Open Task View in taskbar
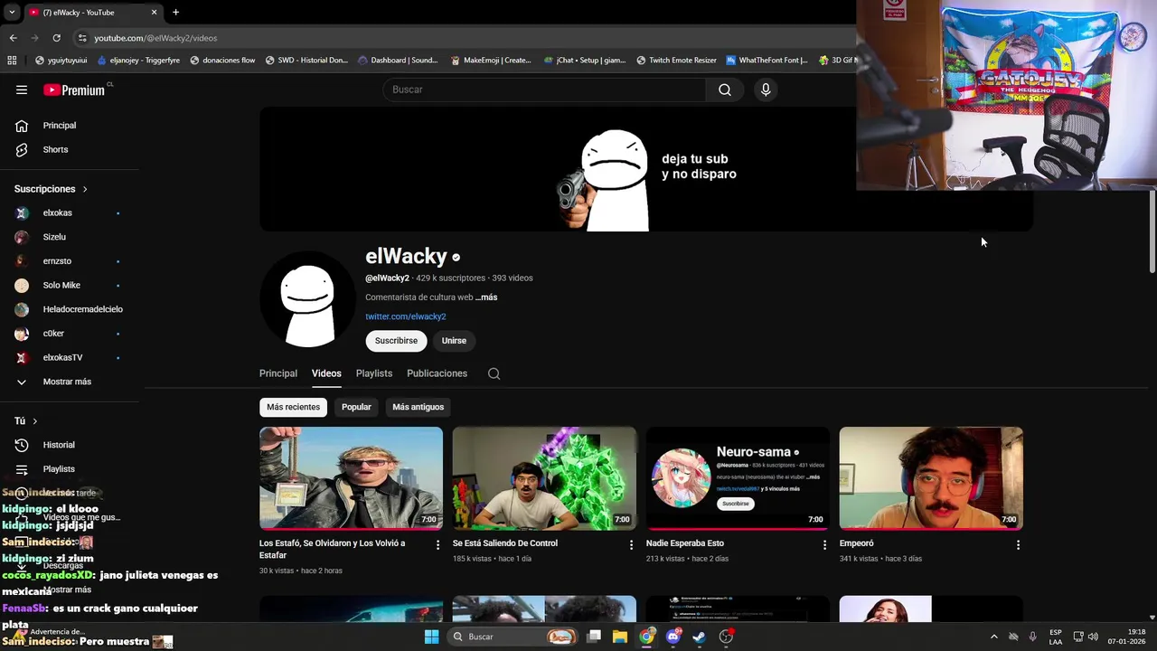Image resolution: width=1157 pixels, height=651 pixels. [594, 637]
